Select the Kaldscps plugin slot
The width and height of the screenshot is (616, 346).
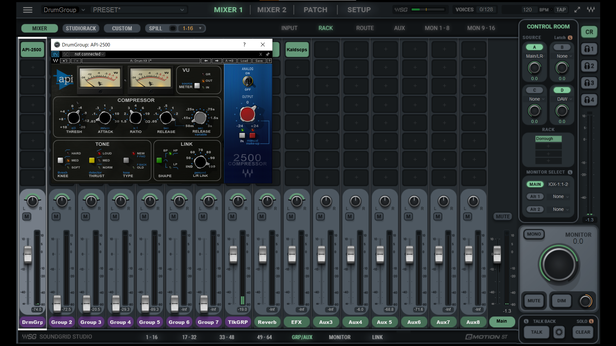[297, 50]
